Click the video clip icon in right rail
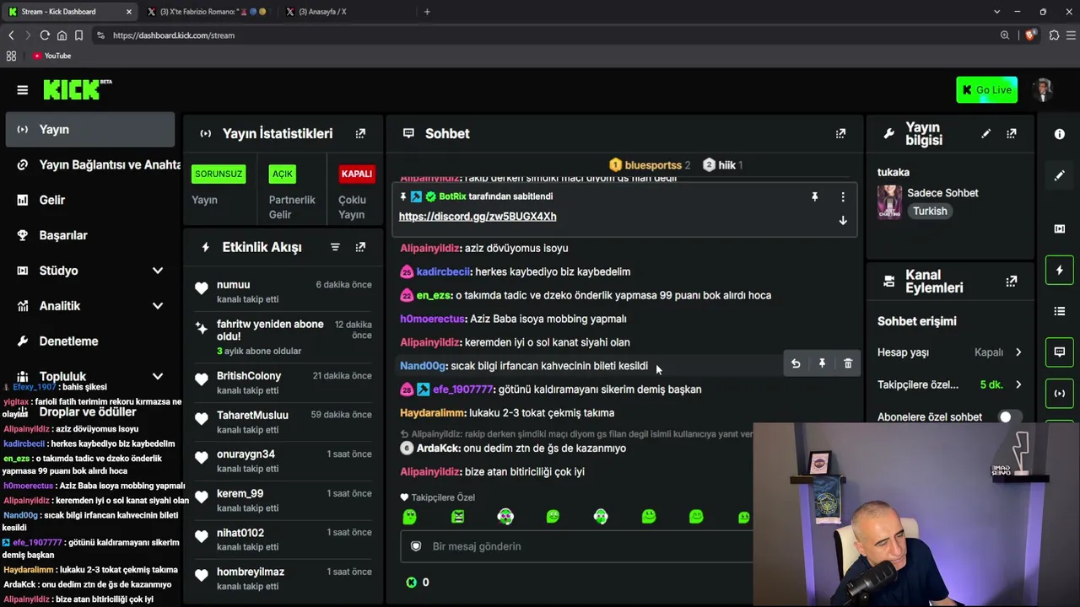 (1060, 228)
